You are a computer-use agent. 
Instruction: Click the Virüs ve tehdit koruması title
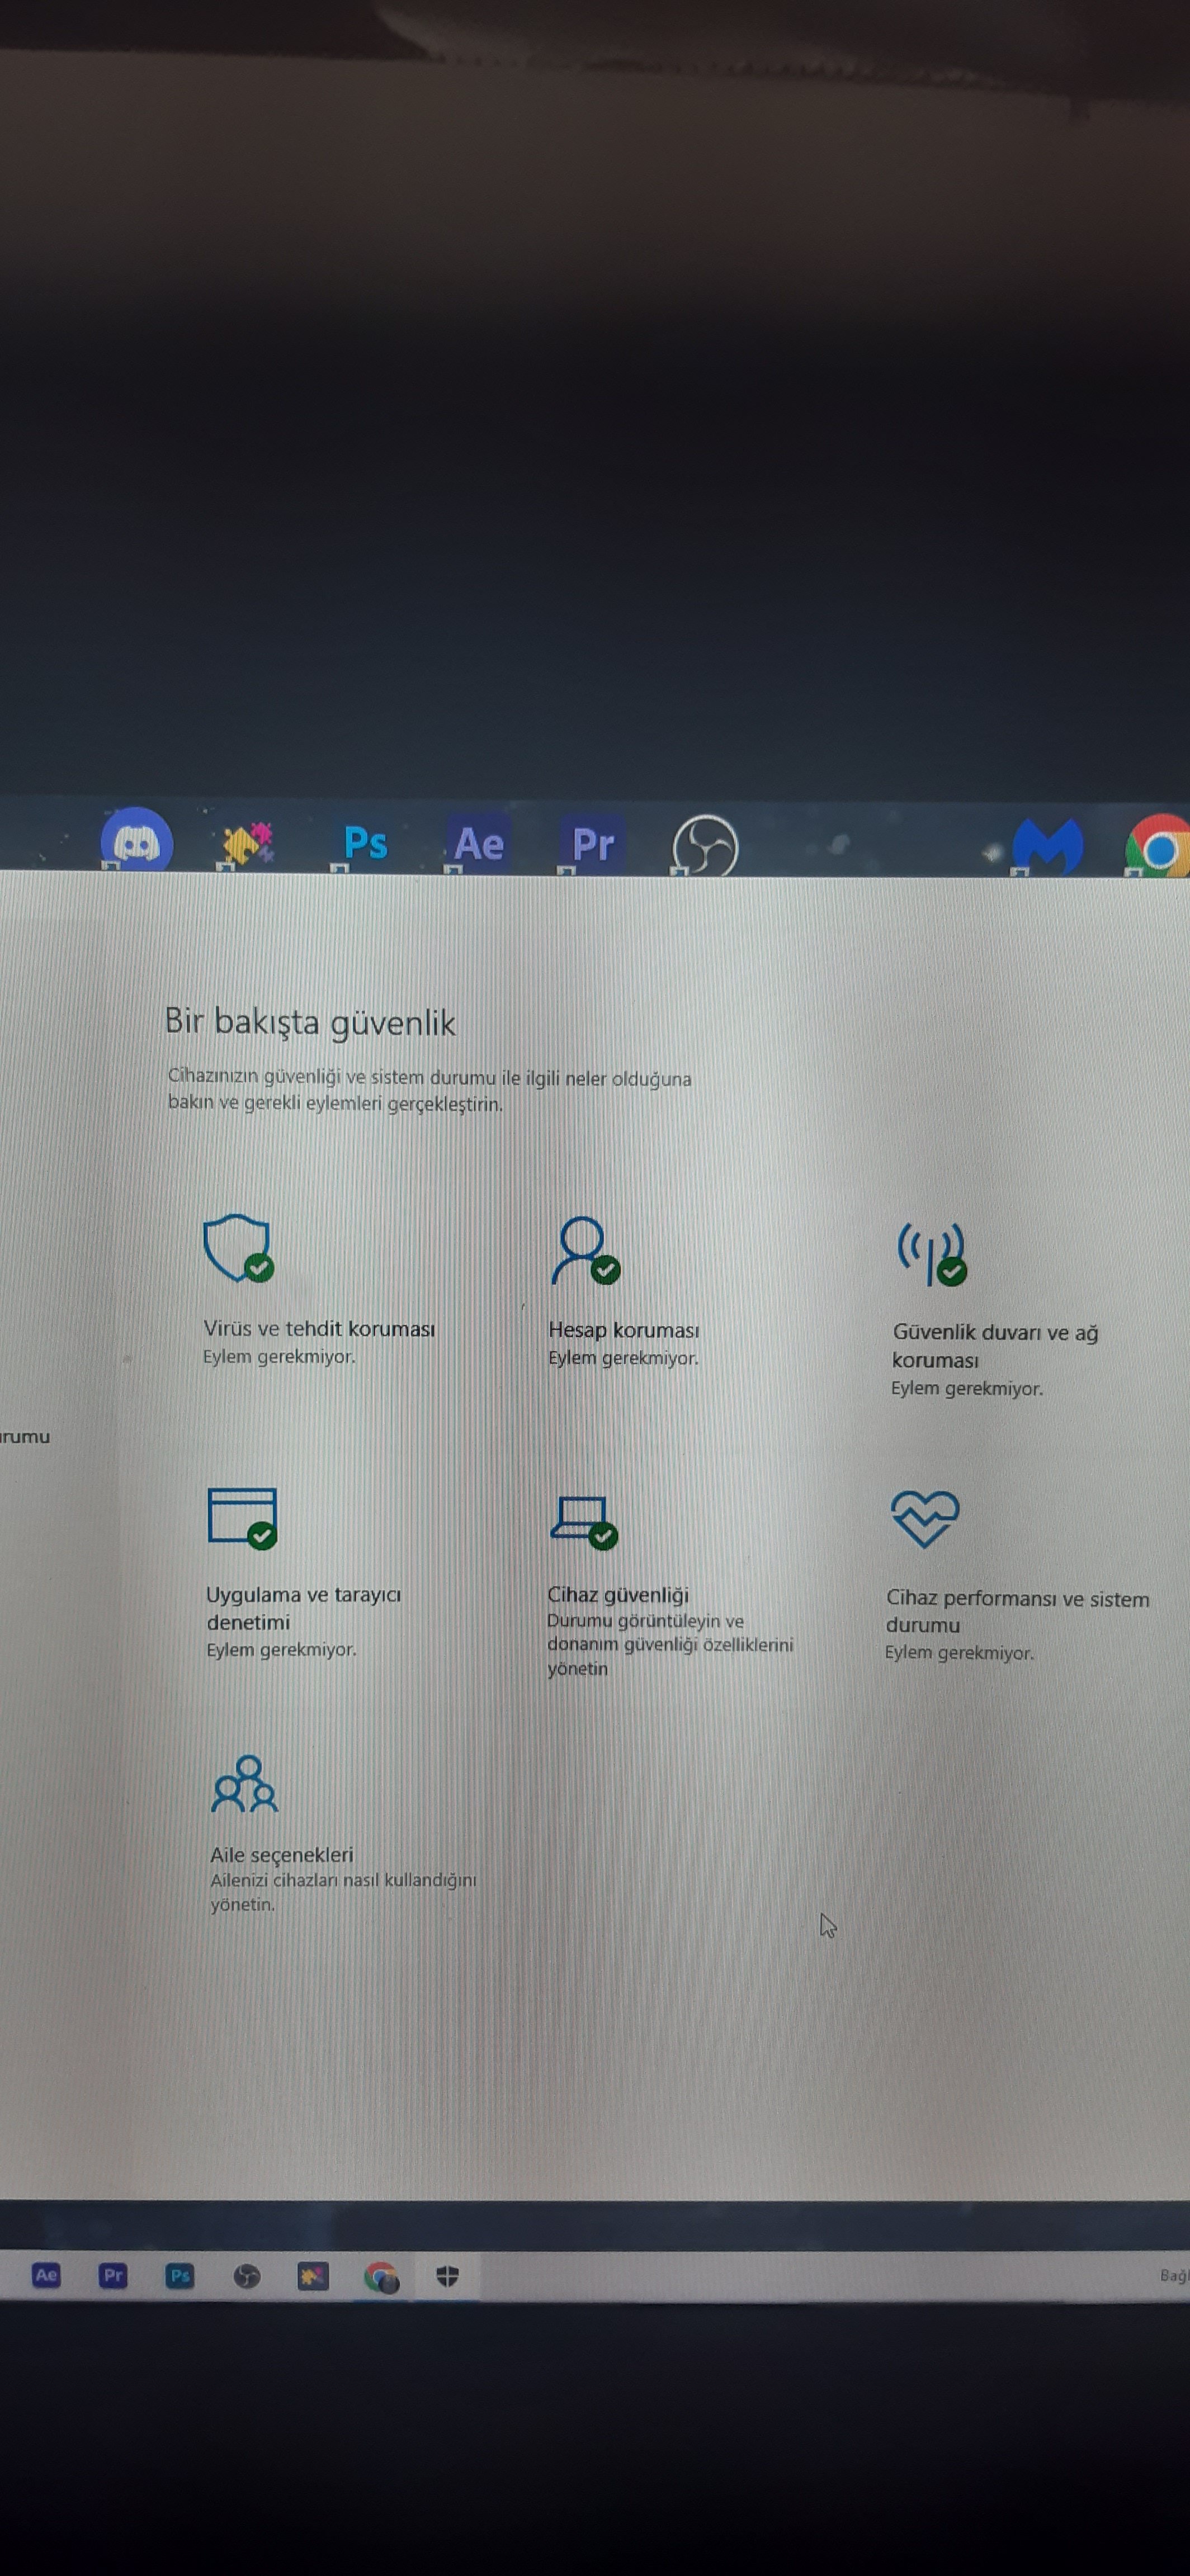[319, 1328]
